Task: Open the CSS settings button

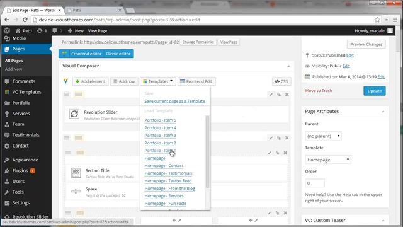Action: [281, 81]
